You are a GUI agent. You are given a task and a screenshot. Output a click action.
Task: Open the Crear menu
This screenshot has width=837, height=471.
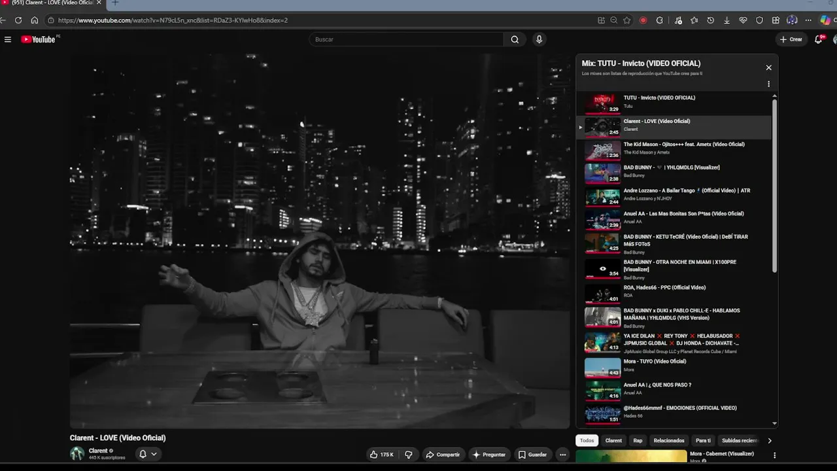tap(791, 39)
